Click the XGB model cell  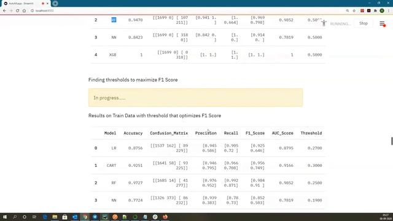pyautogui.click(x=112, y=55)
